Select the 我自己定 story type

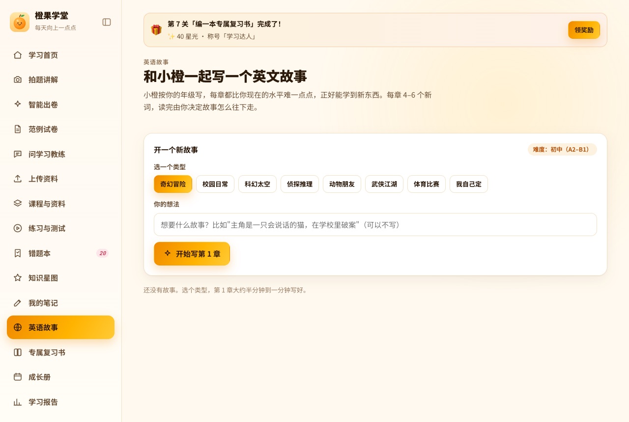(x=469, y=184)
